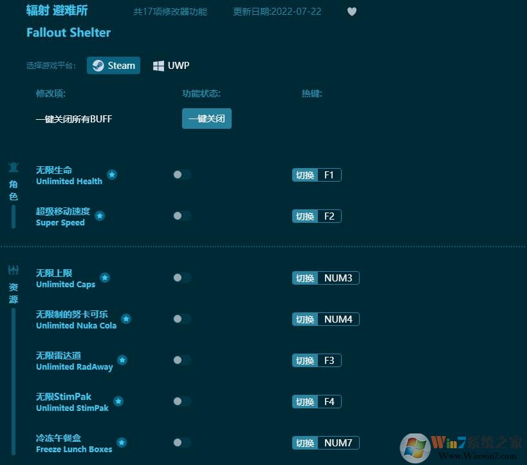Click the character category icon
Screen dimensions: 527x465
click(14, 167)
